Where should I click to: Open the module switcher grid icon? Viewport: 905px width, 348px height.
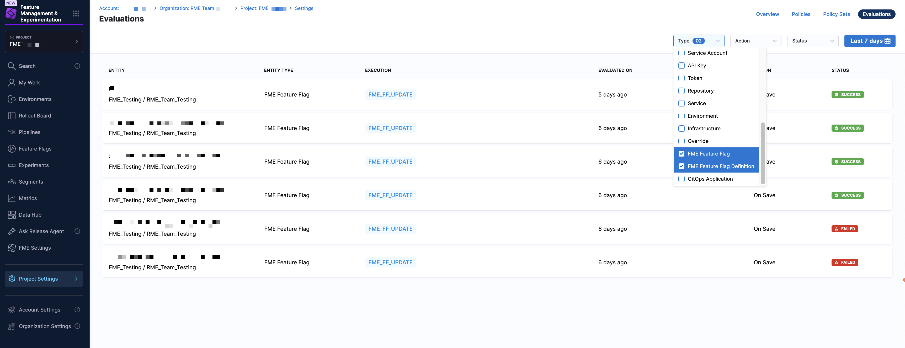click(x=76, y=14)
